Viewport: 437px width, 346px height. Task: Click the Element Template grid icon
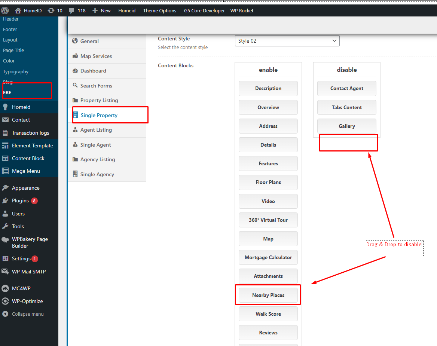pos(5,146)
